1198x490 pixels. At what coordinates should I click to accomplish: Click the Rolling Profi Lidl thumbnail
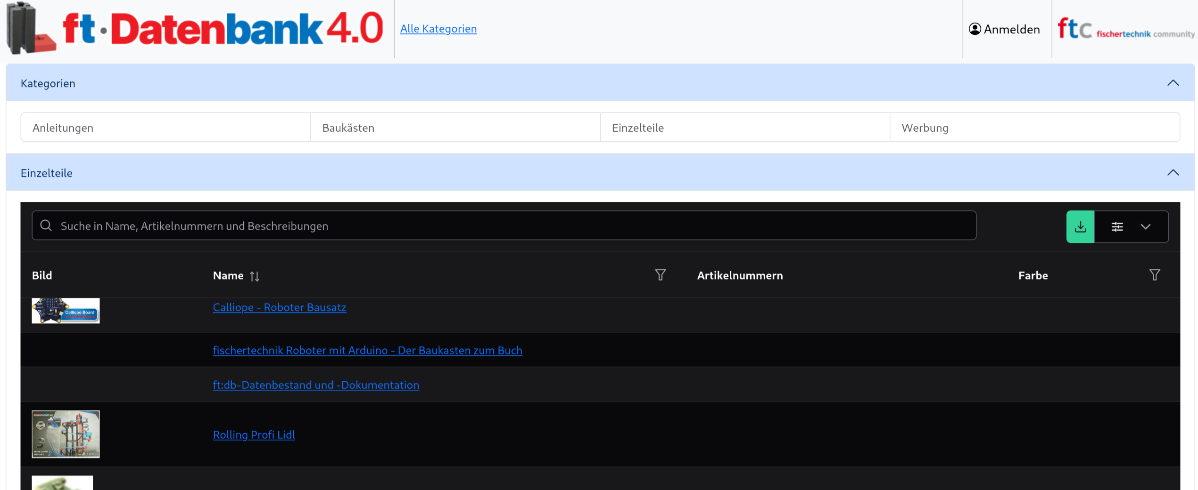click(66, 434)
